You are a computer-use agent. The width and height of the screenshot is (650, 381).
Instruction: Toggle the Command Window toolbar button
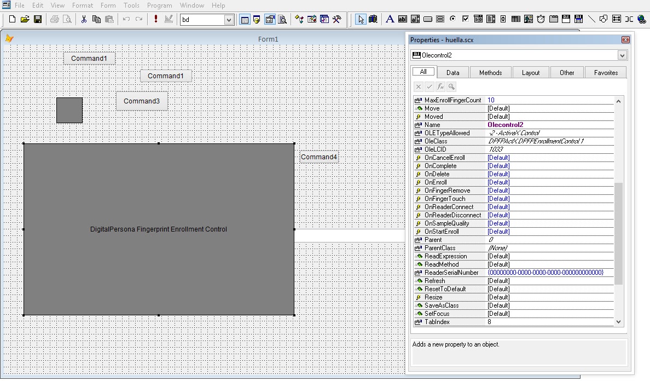[245, 19]
